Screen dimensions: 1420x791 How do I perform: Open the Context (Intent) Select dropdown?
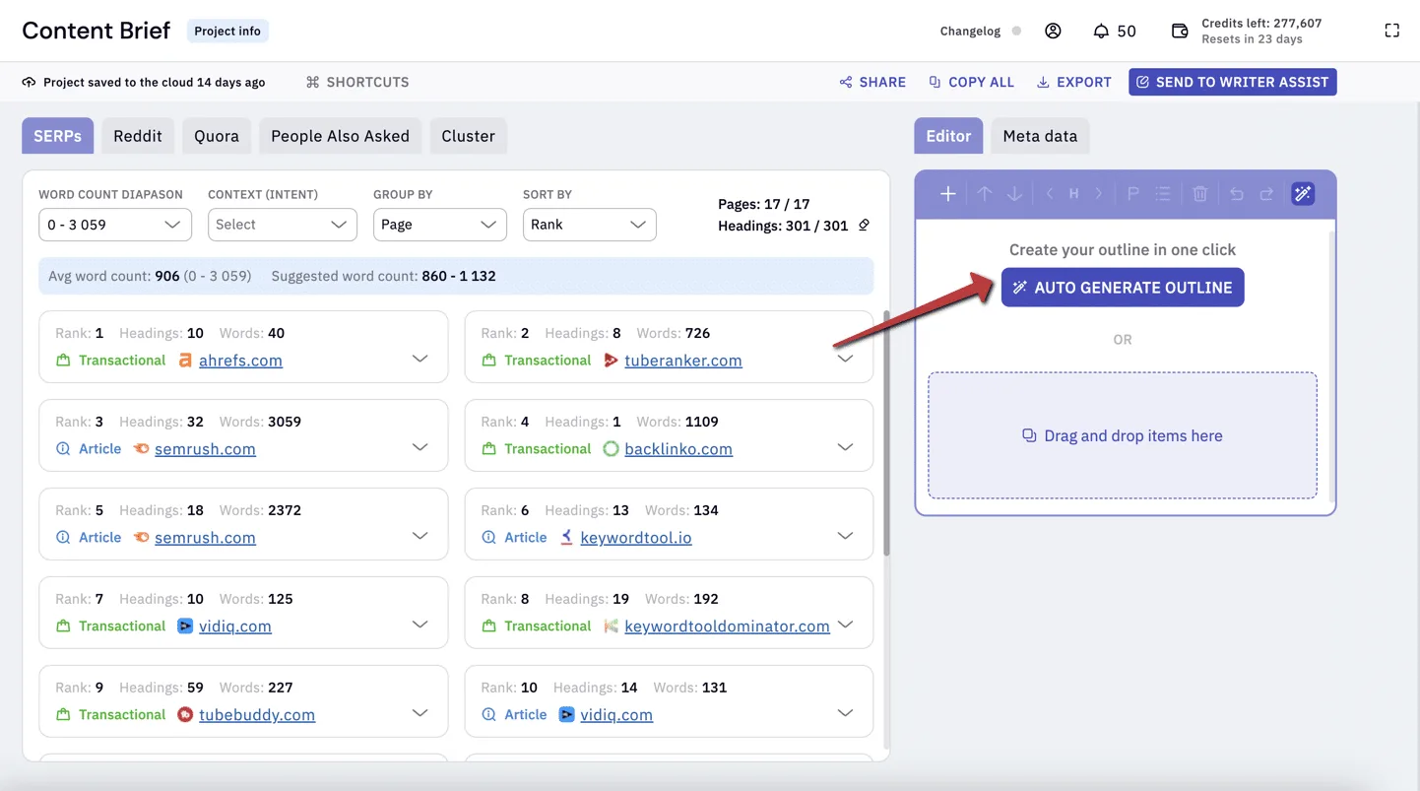click(283, 225)
